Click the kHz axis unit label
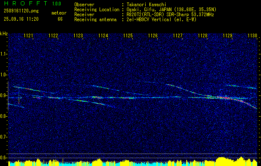The width and height of the screenshot is (261, 166). tap(4, 34)
